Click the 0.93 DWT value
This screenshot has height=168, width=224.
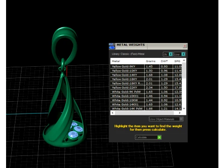[x=164, y=66]
